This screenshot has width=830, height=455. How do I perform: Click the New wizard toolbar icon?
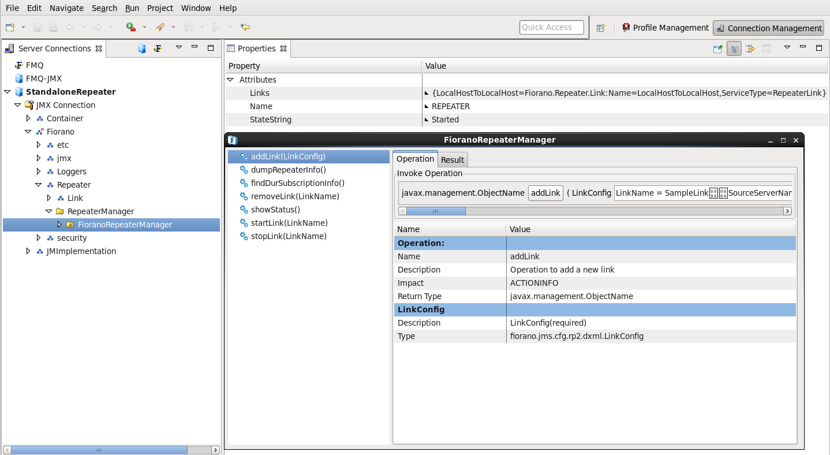point(10,27)
